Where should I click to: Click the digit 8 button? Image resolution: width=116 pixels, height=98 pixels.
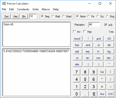pos(85,72)
